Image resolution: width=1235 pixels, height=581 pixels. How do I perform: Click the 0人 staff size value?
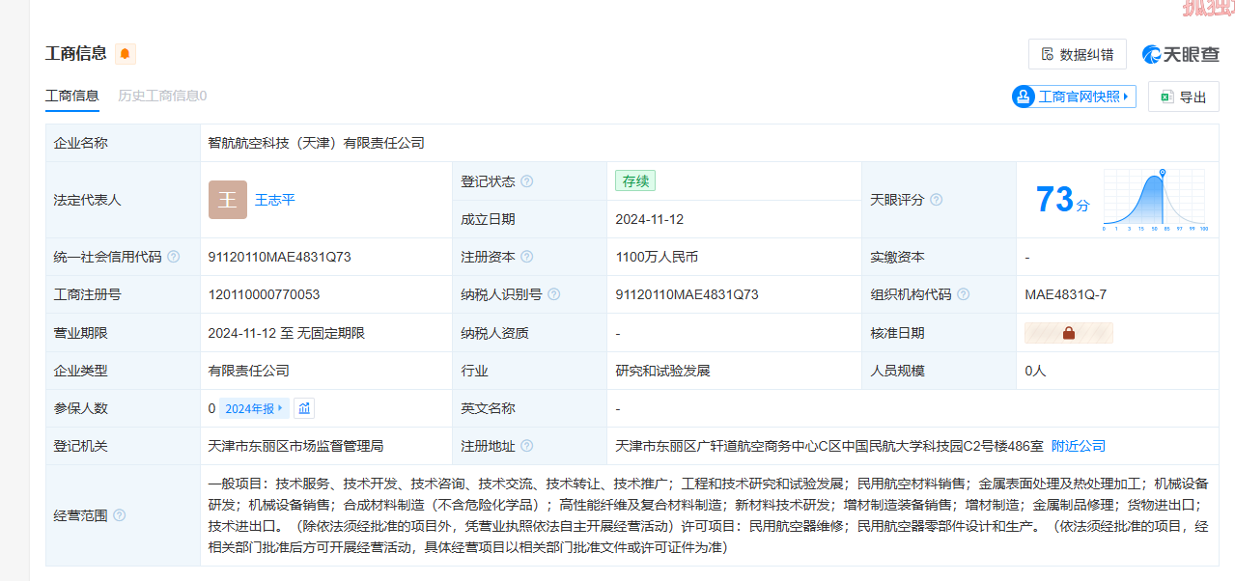tap(1035, 371)
